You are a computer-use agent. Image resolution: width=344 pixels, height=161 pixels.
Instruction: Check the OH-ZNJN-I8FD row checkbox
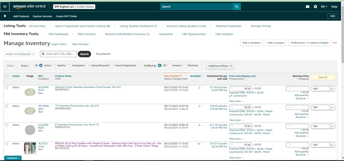click(7, 106)
